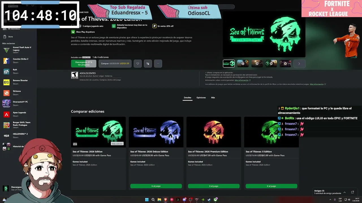Screen dimensions: 362x203
Task: Open File Explorer from the taskbar
Action: pyautogui.click(x=159, y=200)
